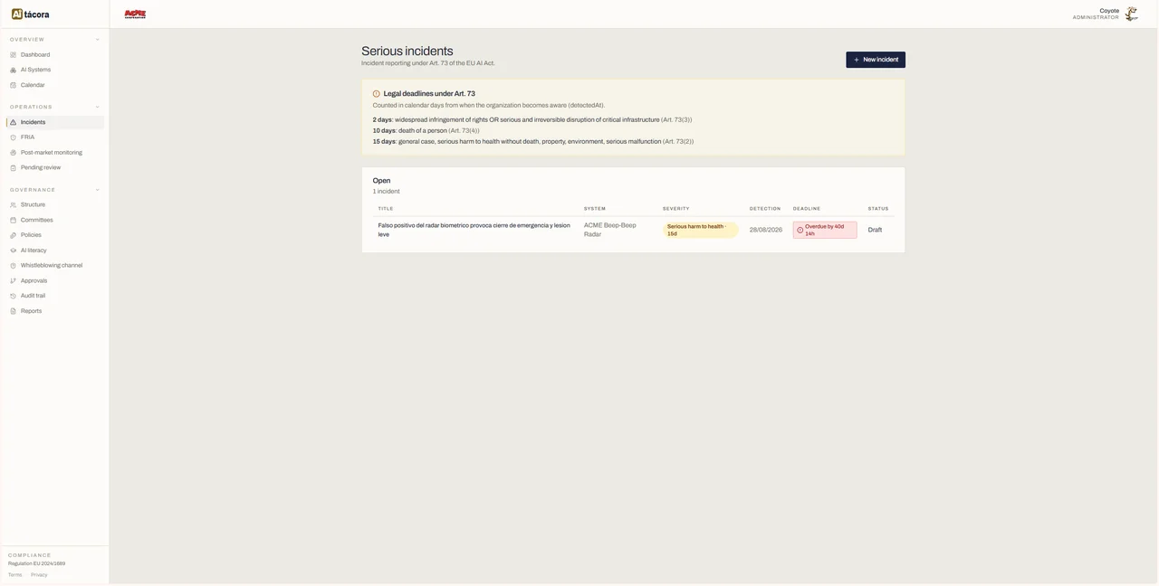Click the FRIA icon in sidebar

tap(13, 137)
